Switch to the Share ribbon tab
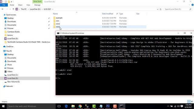Viewport: 194px width, 109px height. click(20, 5)
